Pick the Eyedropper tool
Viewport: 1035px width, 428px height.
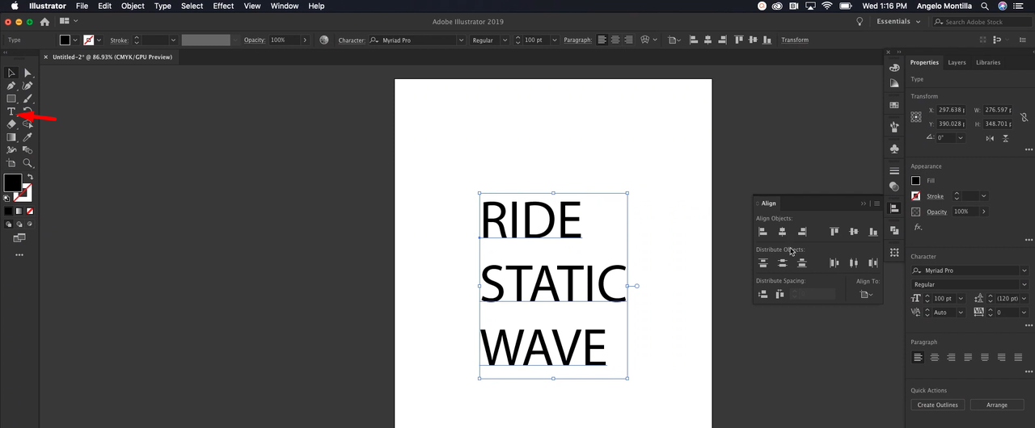(x=27, y=137)
